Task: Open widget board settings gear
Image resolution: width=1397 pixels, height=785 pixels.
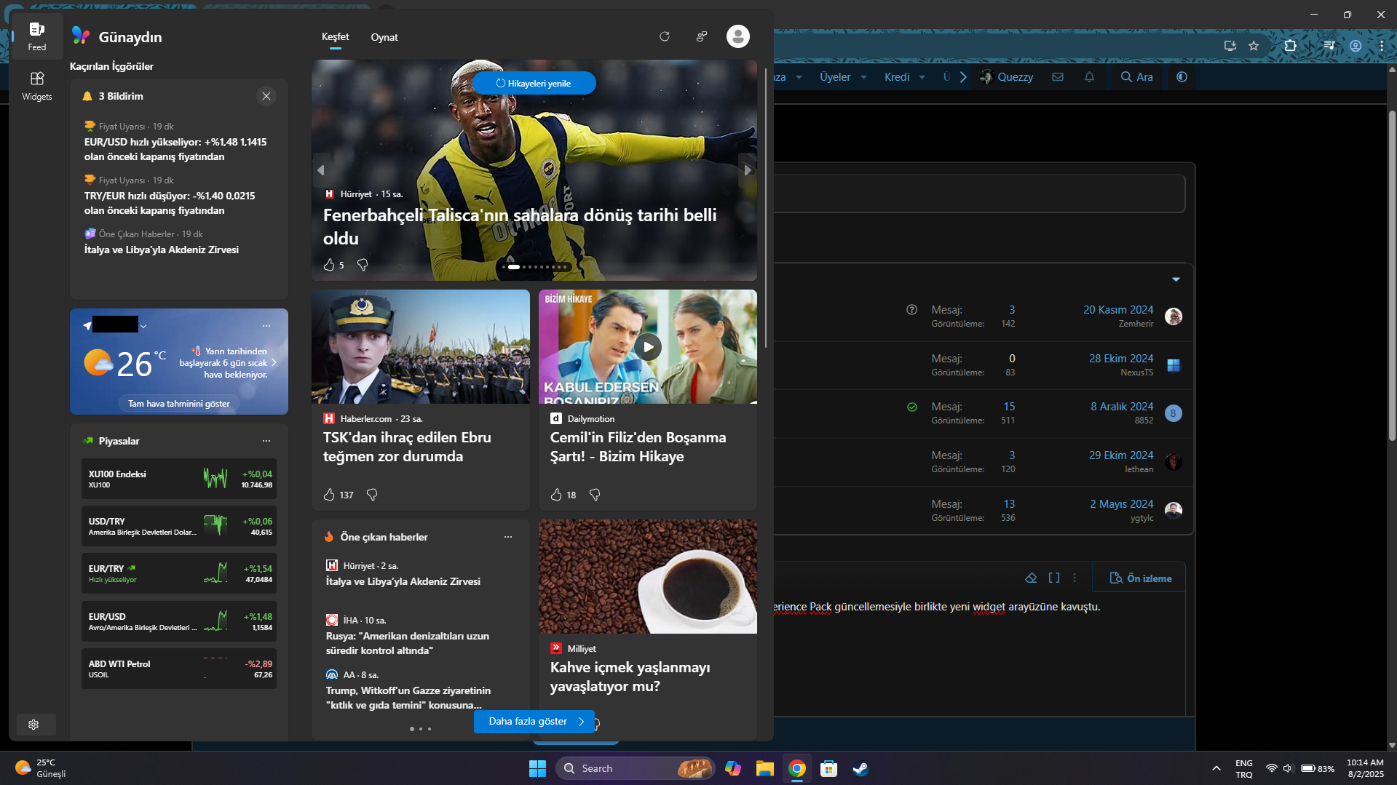Action: pos(33,725)
